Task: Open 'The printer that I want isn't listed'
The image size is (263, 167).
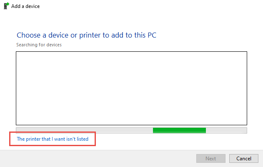Action: [53, 139]
